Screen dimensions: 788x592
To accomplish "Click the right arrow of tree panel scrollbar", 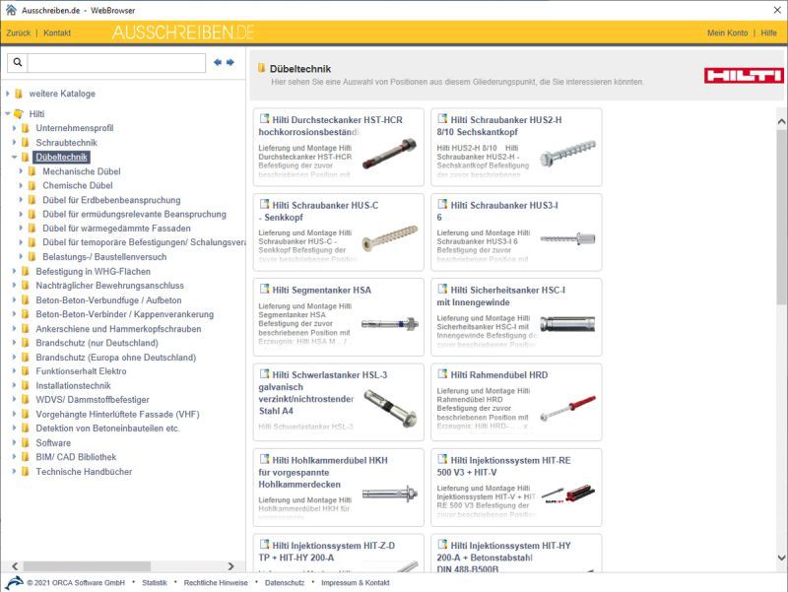I will [x=230, y=565].
